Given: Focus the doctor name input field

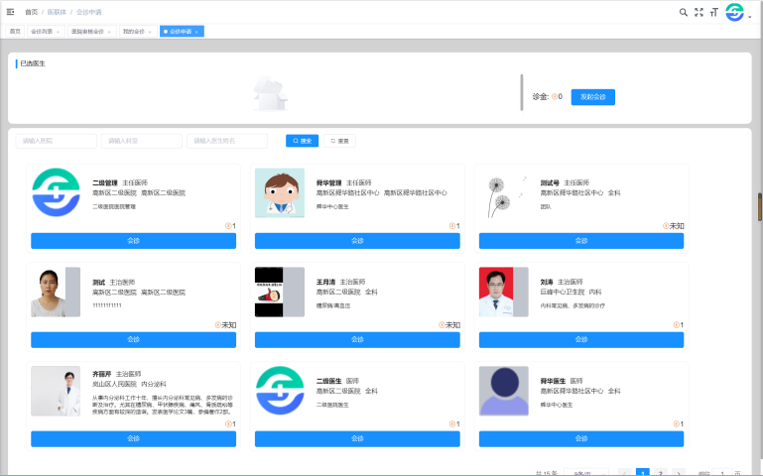Looking at the screenshot, I should (x=227, y=141).
